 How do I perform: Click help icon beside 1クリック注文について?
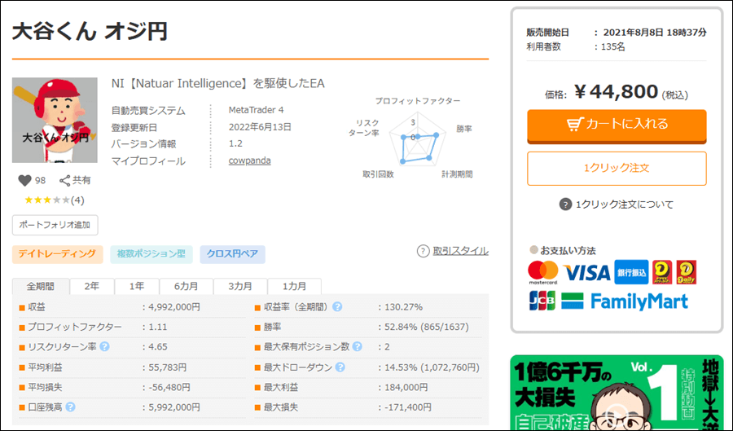point(565,205)
